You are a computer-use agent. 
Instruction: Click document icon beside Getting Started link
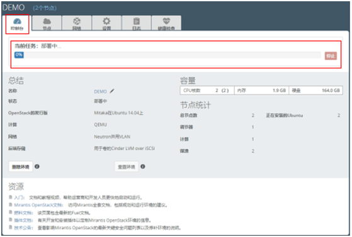[x=10, y=197]
